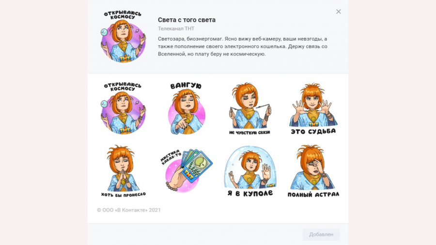Pick the 'Это судьба' sticker

click(313, 108)
